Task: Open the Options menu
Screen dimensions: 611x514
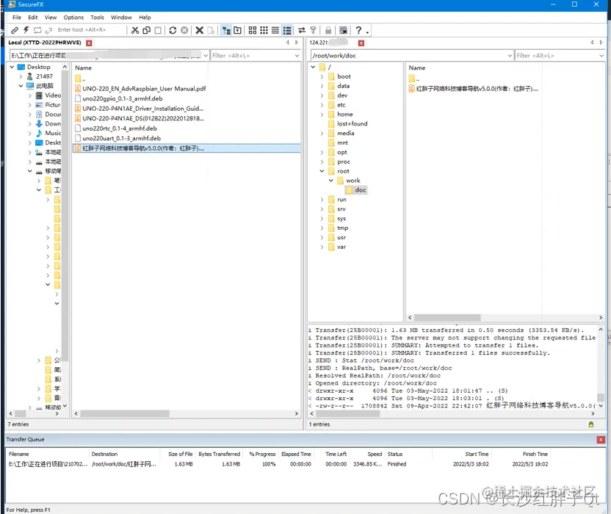Action: [73, 17]
